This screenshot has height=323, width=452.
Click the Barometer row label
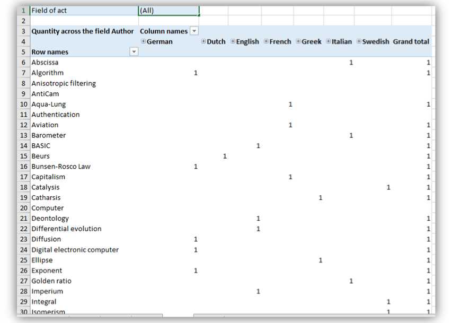coord(48,135)
